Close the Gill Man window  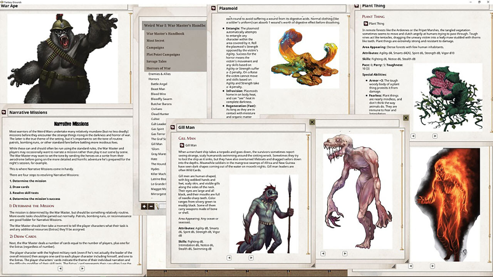(312, 122)
